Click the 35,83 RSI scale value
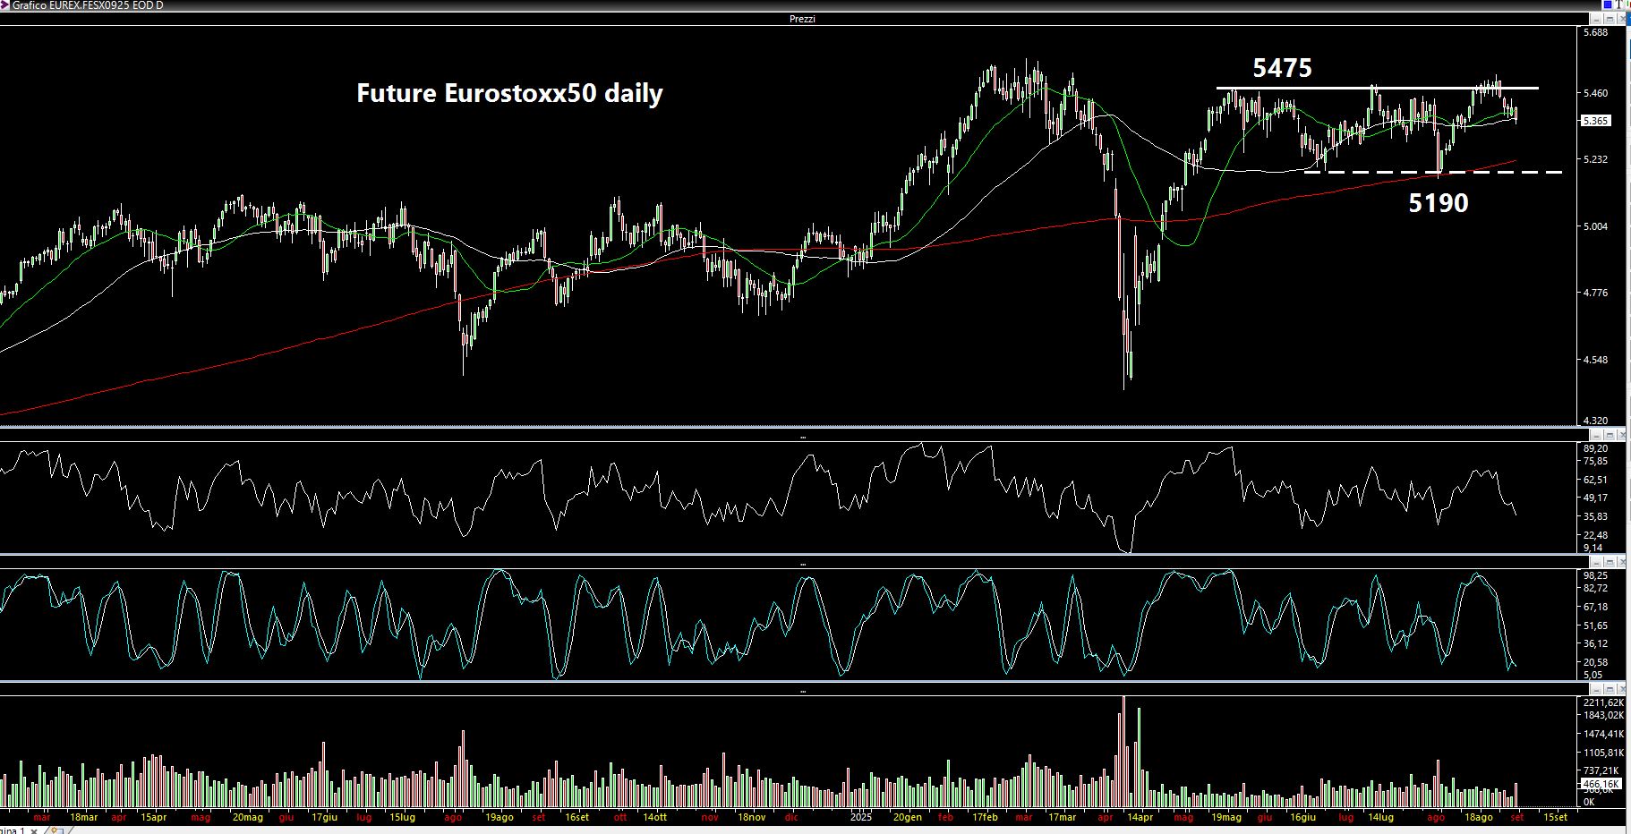The width and height of the screenshot is (1631, 834). pos(1595,516)
